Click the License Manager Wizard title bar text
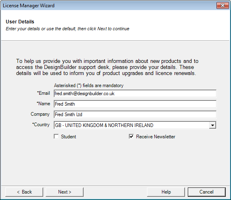 click(29, 6)
